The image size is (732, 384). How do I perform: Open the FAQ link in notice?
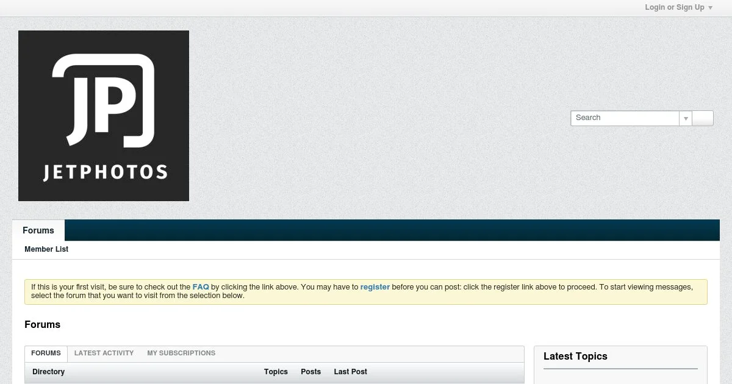pyautogui.click(x=201, y=286)
